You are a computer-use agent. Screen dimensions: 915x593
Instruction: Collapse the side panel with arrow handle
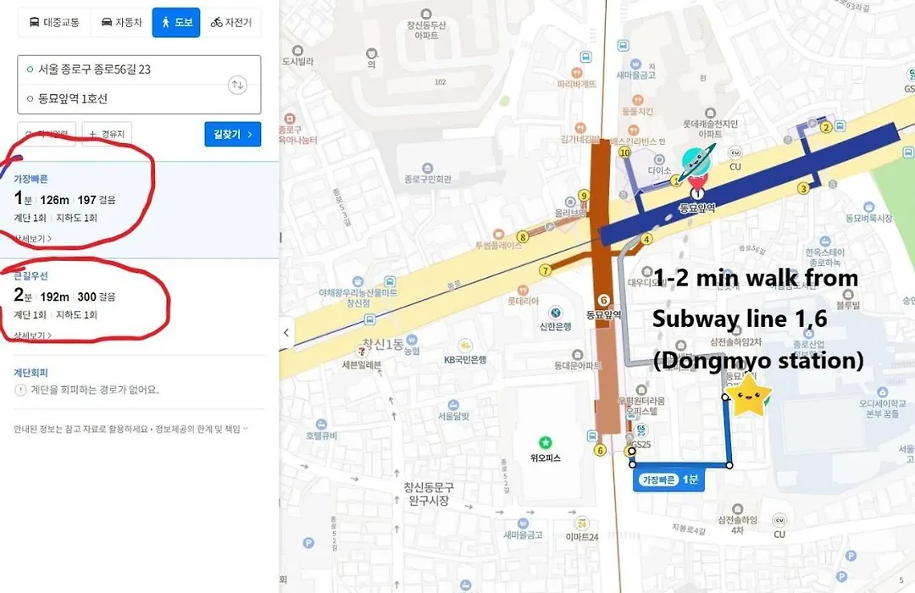coord(286,333)
